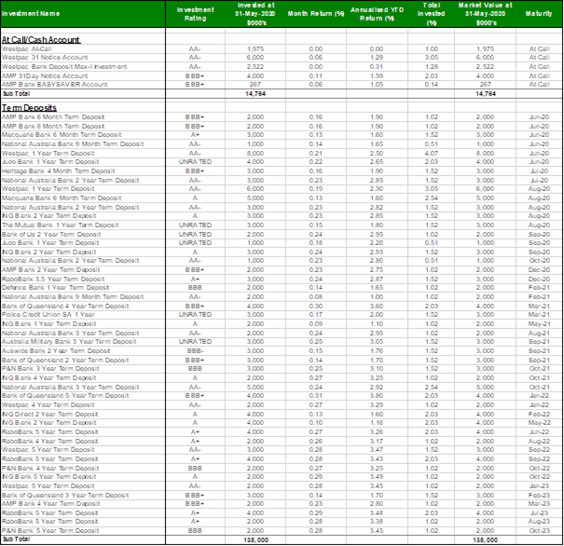
Task: Select 'RaboBank 3.5 Year Term Deposit' name
Action: click(53, 279)
